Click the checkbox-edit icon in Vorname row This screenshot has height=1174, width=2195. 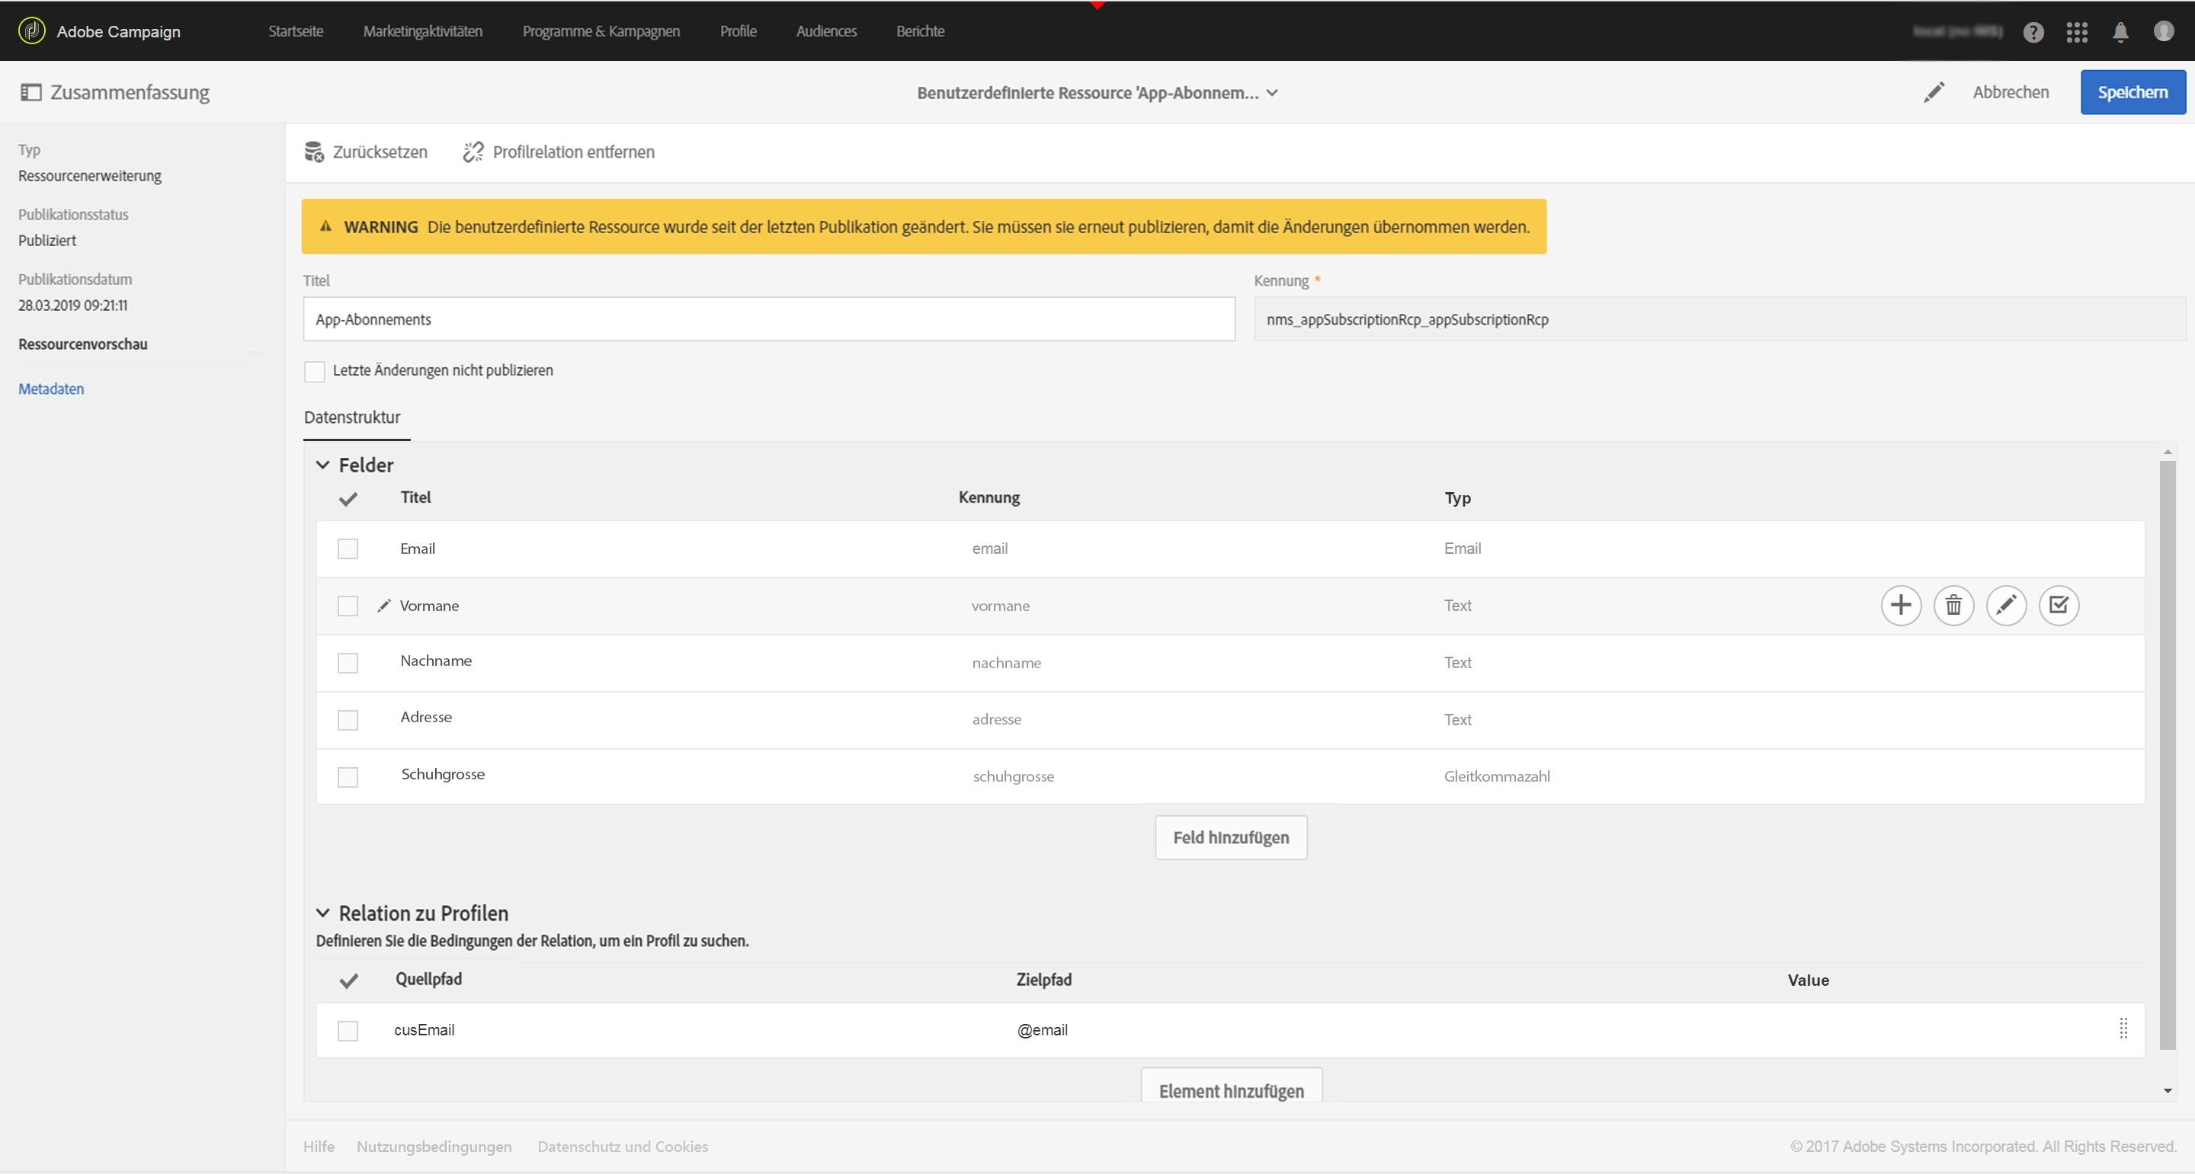click(2059, 605)
